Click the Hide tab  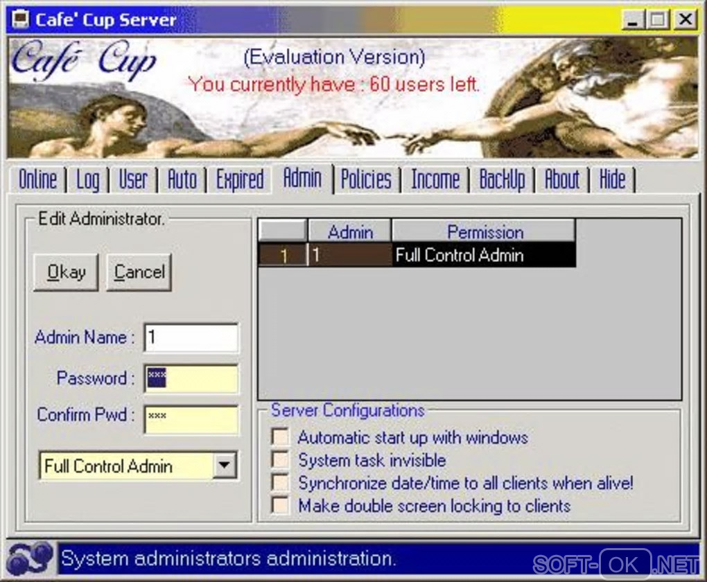pyautogui.click(x=612, y=180)
